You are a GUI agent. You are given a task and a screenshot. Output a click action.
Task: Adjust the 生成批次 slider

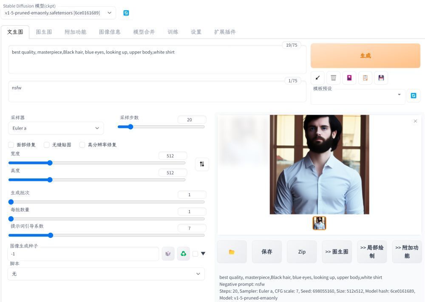pos(107,202)
